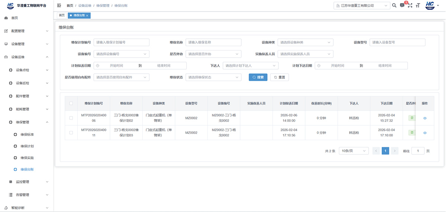Image resolution: width=446 pixels, height=212 pixels.
Task: Focus the 维保名称 input field
Action: pyautogui.click(x=213, y=42)
